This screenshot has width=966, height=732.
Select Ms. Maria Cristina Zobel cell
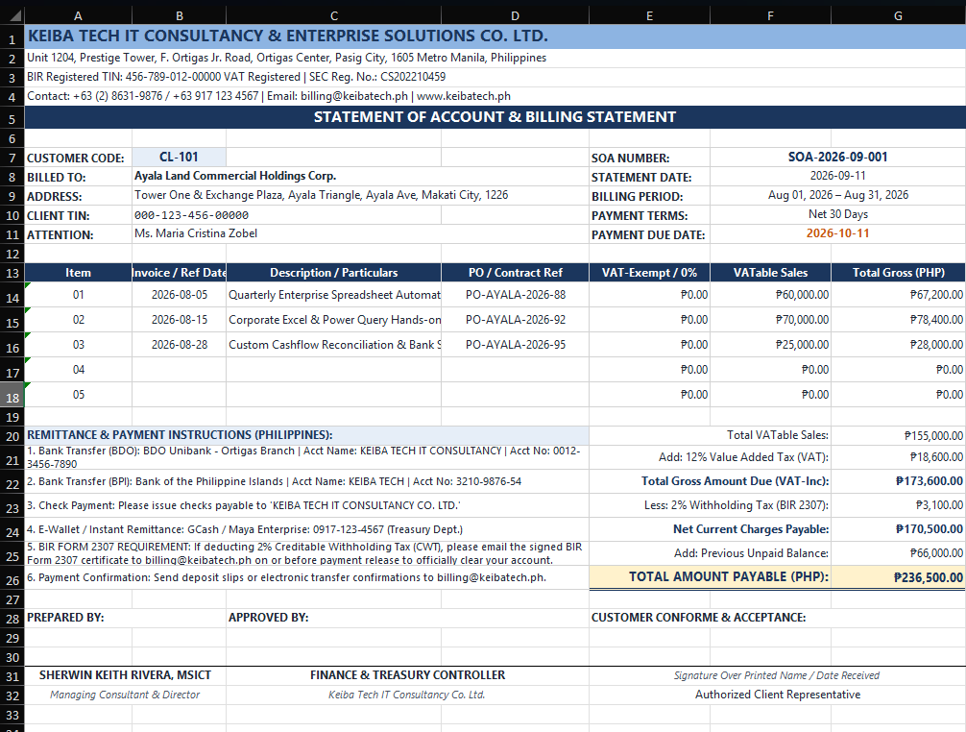360,233
